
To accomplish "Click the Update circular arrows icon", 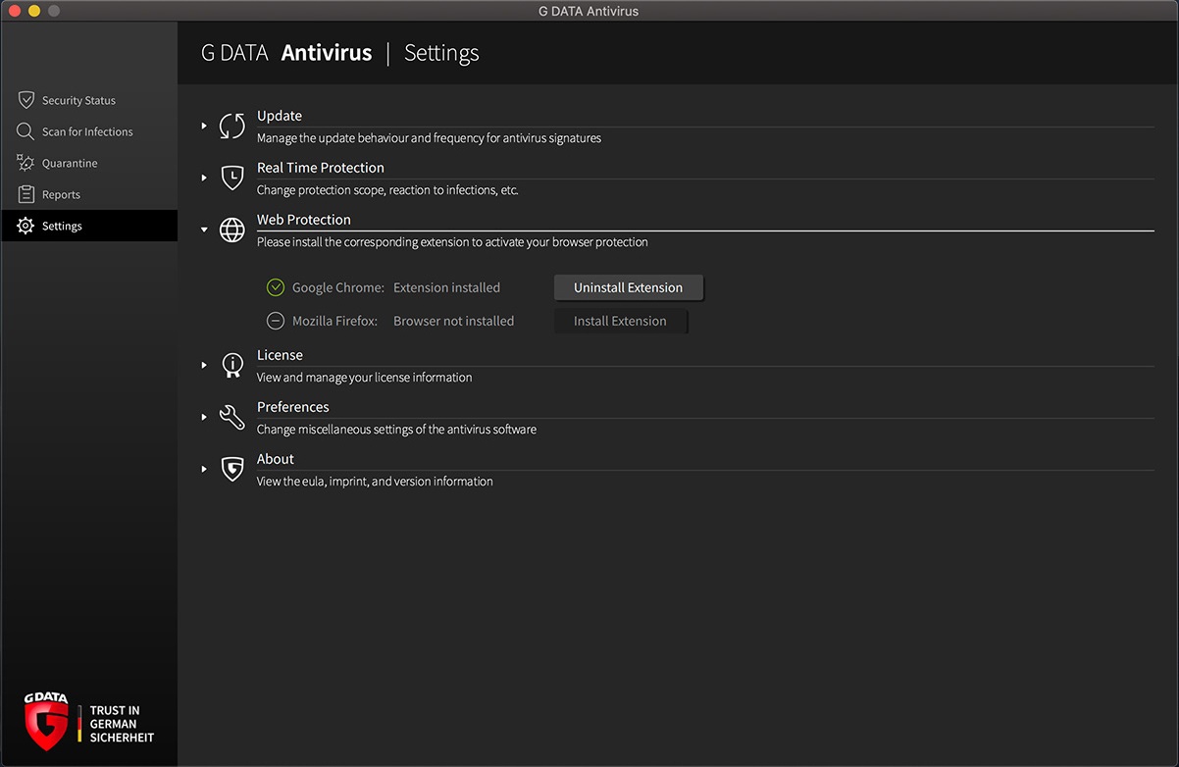I will 232,126.
